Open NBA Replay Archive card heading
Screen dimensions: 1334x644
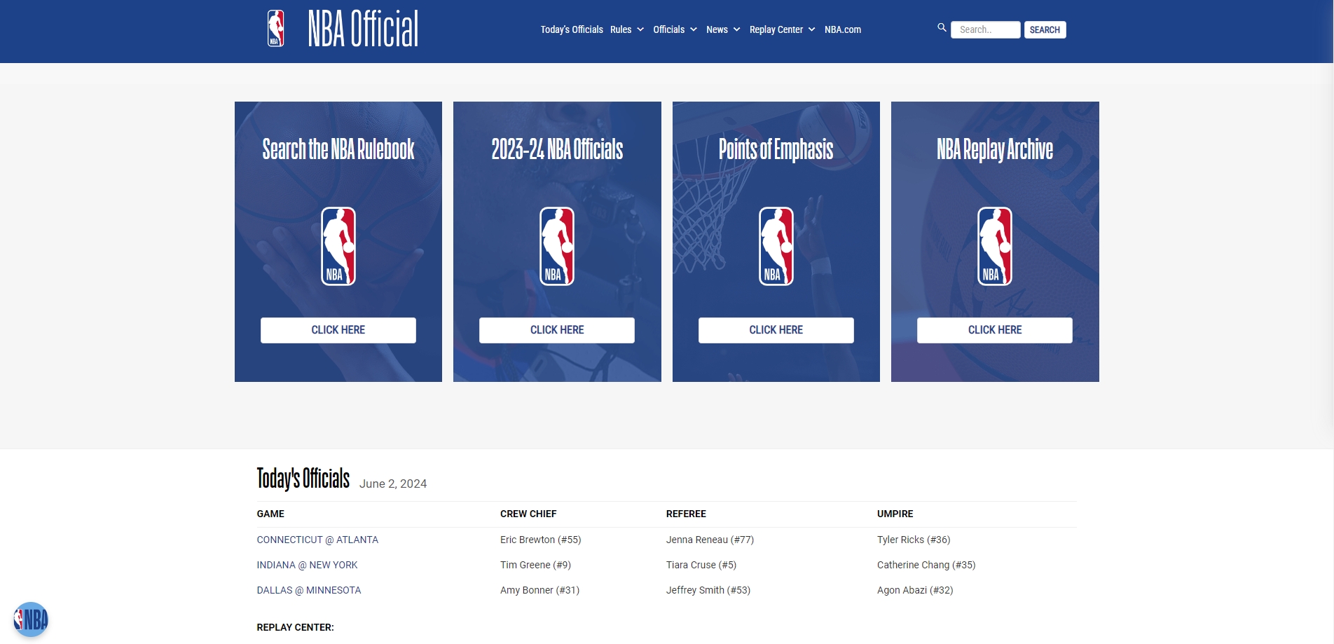[995, 149]
